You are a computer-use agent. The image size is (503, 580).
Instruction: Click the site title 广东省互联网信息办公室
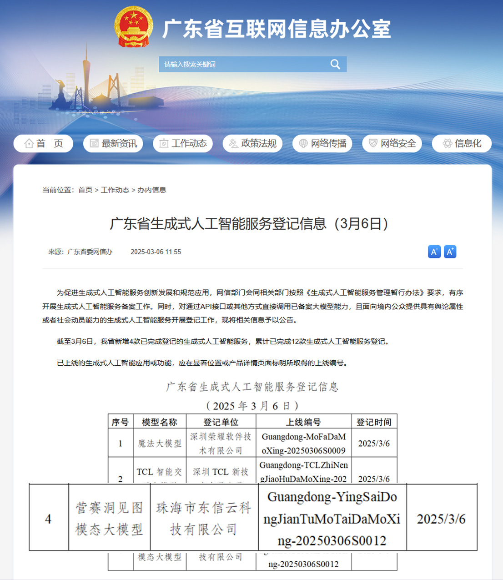click(277, 29)
